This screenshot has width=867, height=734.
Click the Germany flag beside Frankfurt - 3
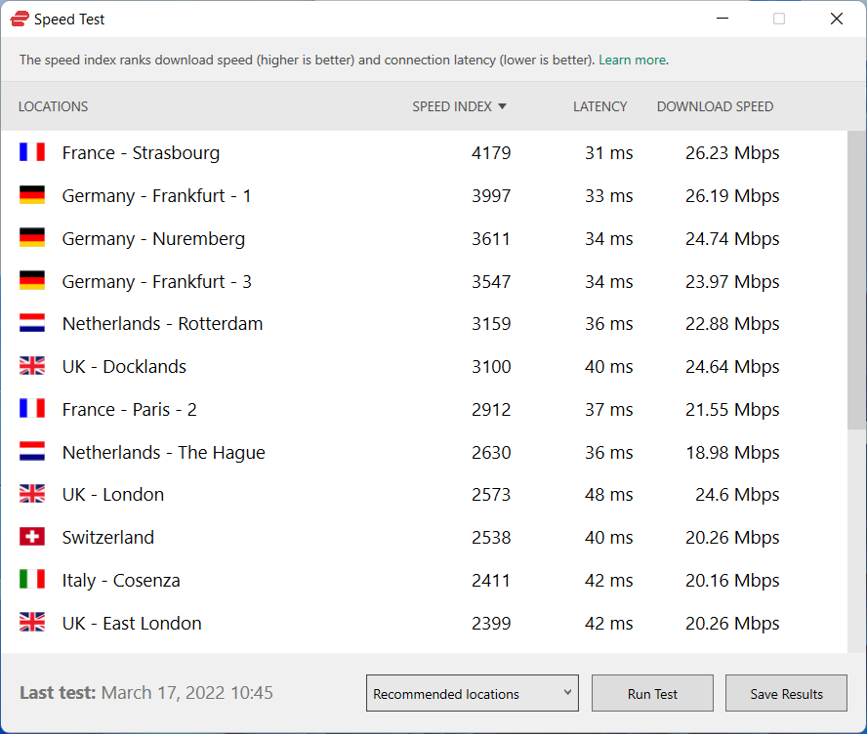point(32,281)
